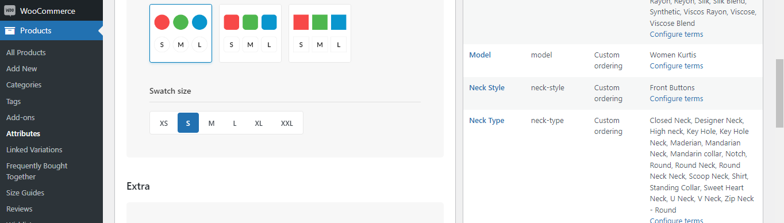This screenshot has height=223, width=784.
Task: Click Configure terms under Women Kurtis
Action: coord(677,66)
